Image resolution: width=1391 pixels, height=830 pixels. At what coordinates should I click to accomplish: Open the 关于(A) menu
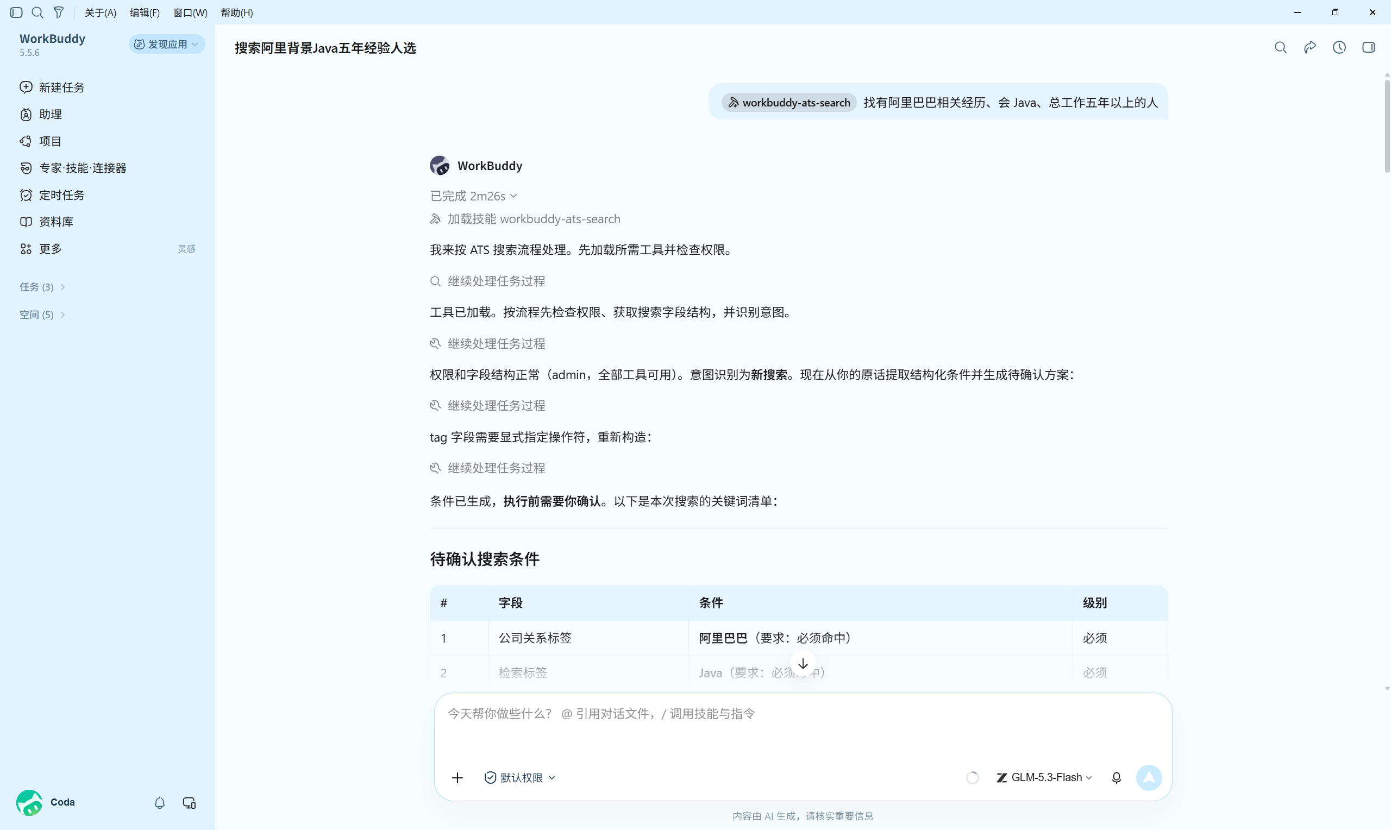click(x=101, y=12)
